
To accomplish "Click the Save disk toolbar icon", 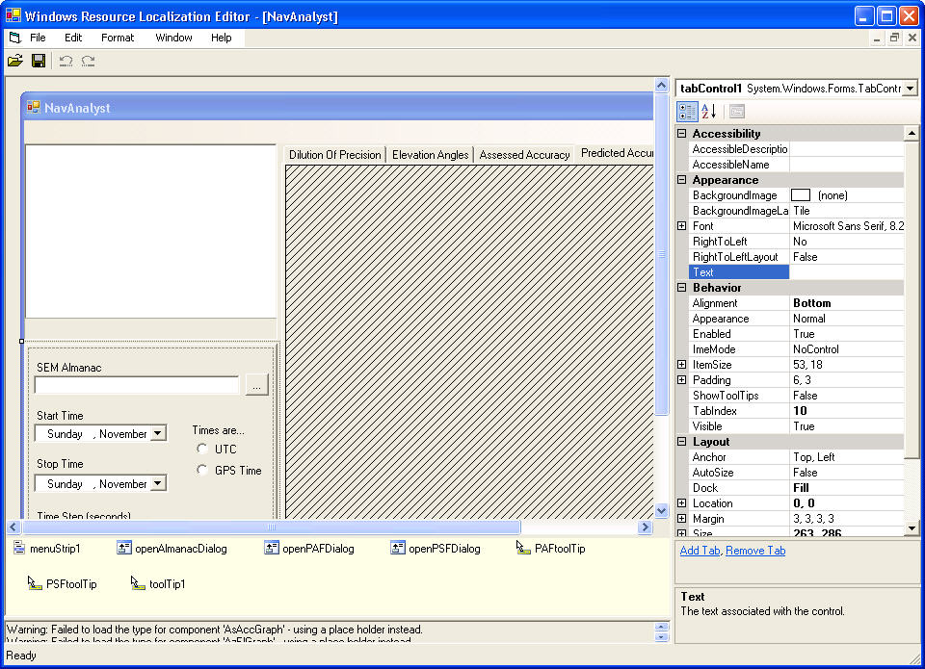I will click(39, 60).
